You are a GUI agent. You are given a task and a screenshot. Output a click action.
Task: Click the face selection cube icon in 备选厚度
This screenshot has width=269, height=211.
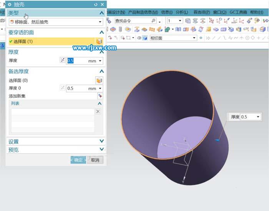point(99,80)
